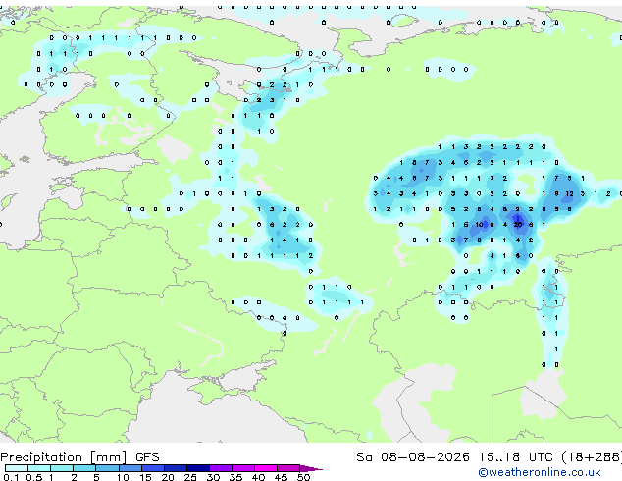Click the 20 to 25 mm legend swatch

(x=175, y=468)
